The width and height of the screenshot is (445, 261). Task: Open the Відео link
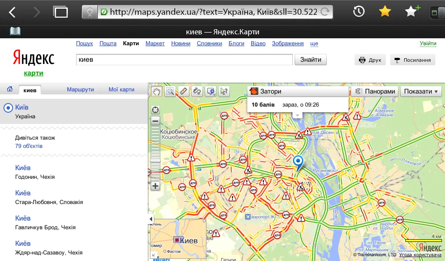(x=258, y=43)
